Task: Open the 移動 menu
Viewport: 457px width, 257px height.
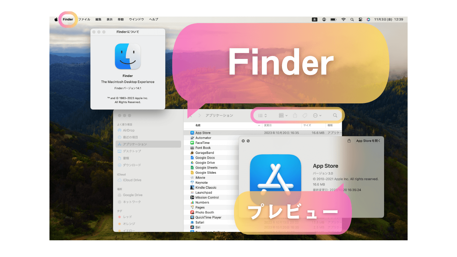Action: (x=121, y=19)
